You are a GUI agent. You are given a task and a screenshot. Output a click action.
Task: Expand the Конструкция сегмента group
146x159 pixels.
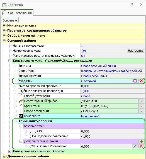(9, 151)
